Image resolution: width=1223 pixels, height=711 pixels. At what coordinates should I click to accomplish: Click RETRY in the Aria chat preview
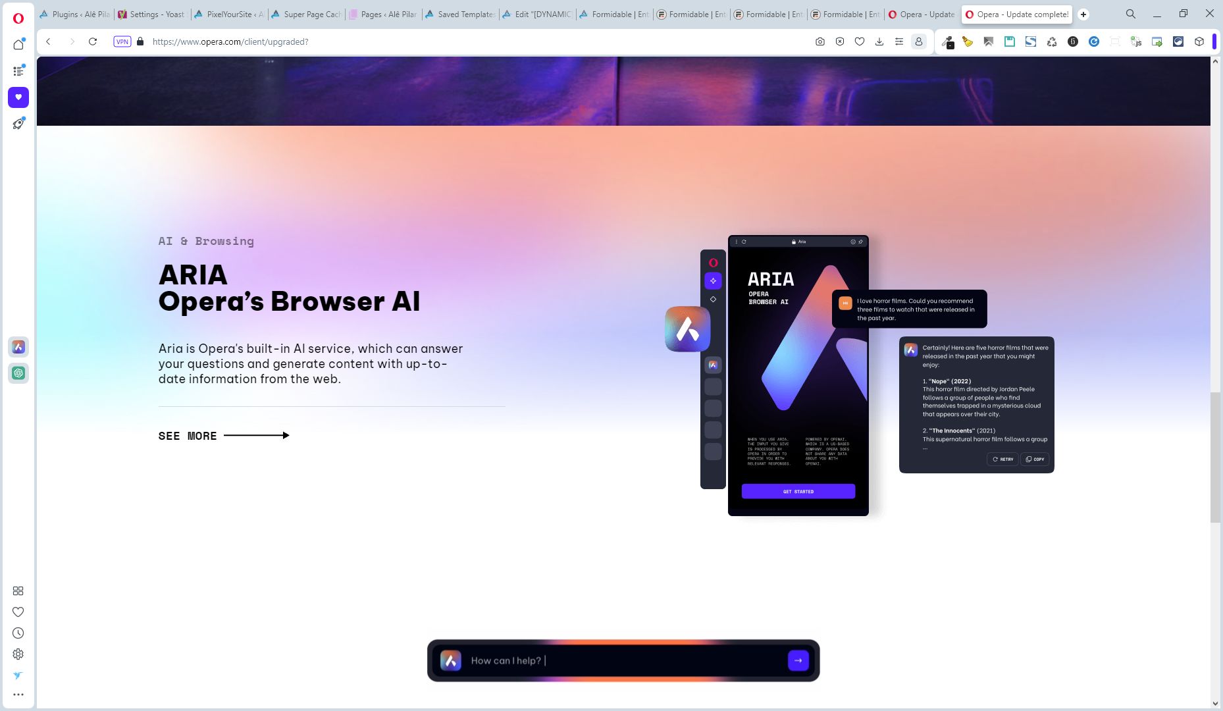click(x=1002, y=459)
